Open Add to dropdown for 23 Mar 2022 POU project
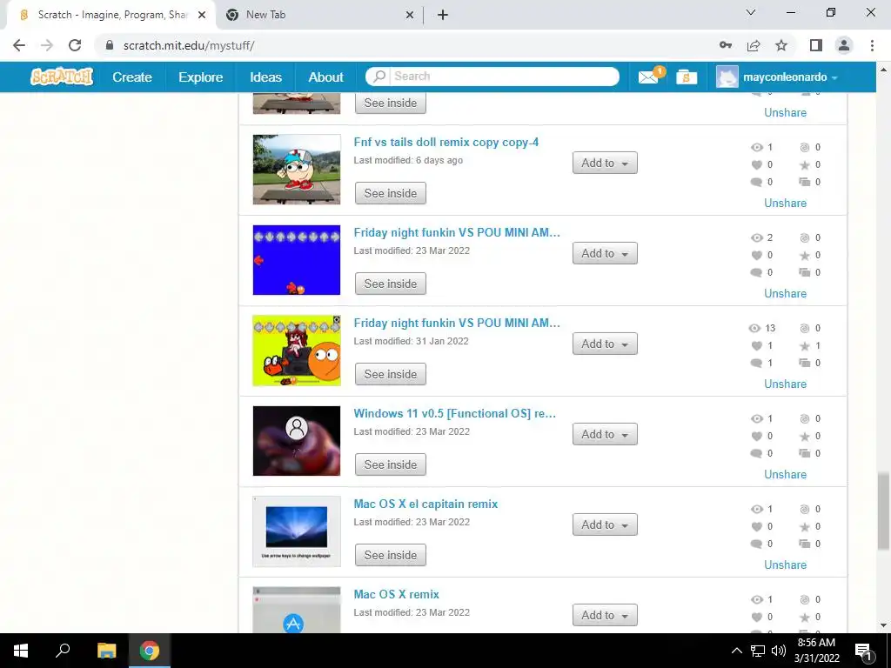Viewport: 891px width, 668px height. pyautogui.click(x=605, y=253)
